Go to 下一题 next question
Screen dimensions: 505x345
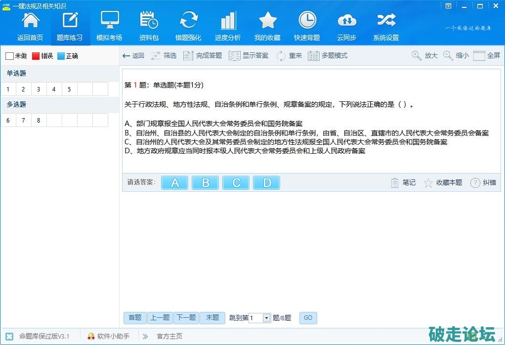click(x=186, y=318)
